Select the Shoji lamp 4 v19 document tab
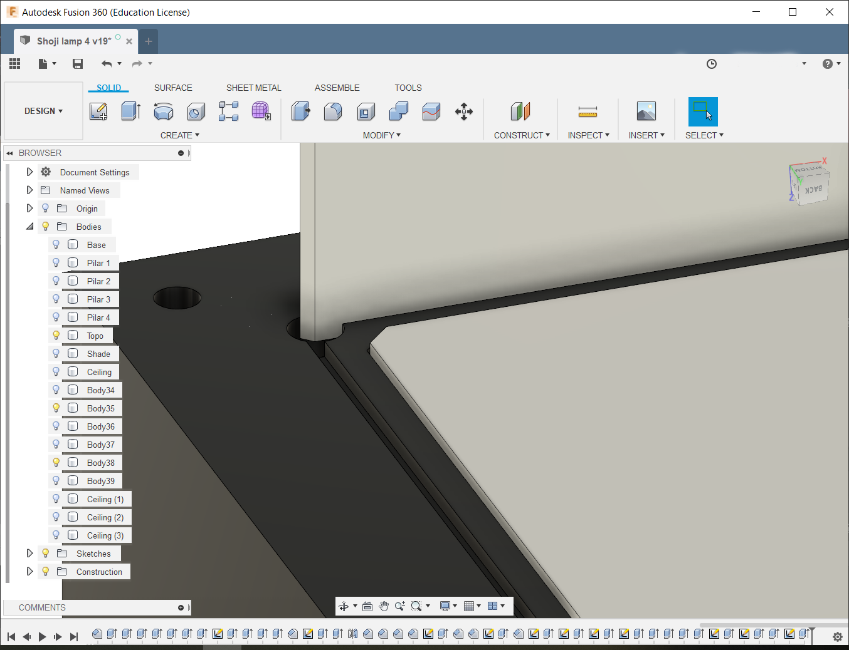849x650 pixels. pyautogui.click(x=74, y=41)
